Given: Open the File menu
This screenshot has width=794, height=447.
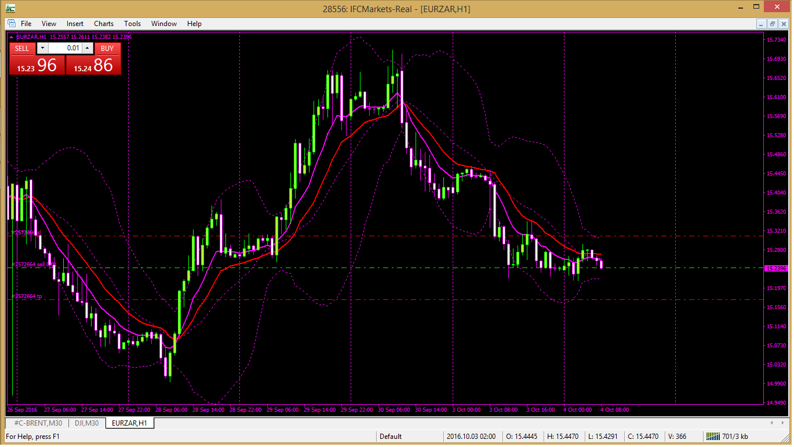Looking at the screenshot, I should [x=26, y=24].
